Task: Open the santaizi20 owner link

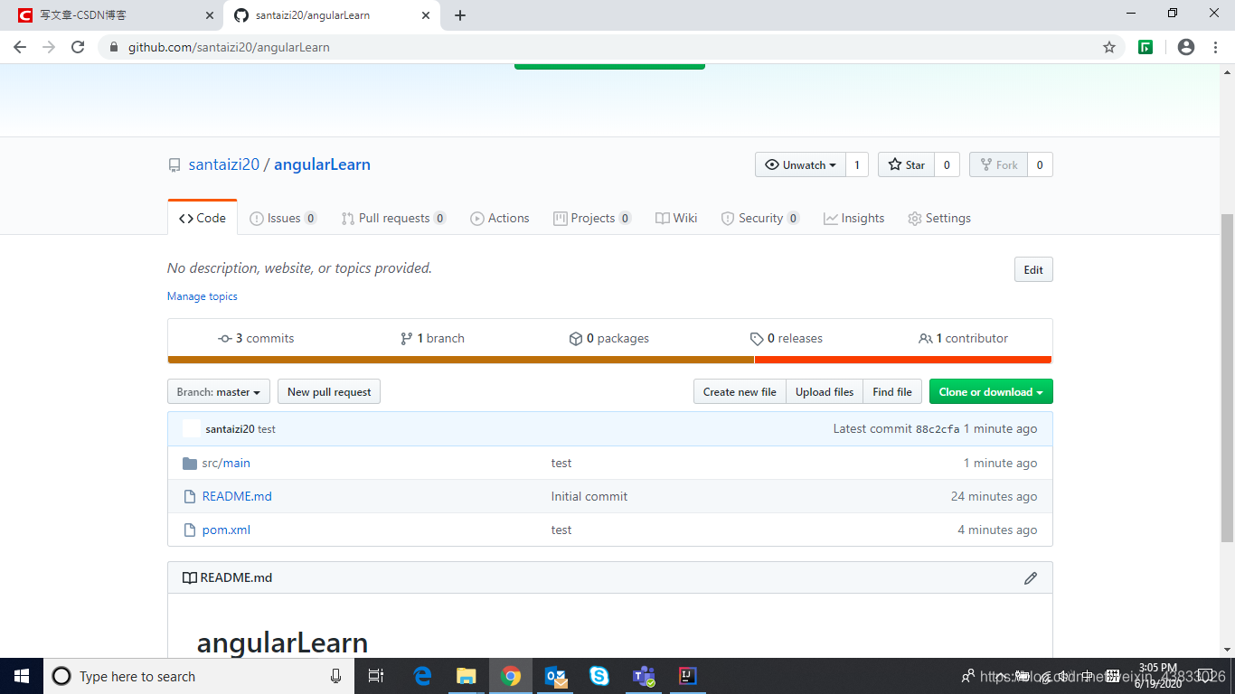Action: coord(224,164)
